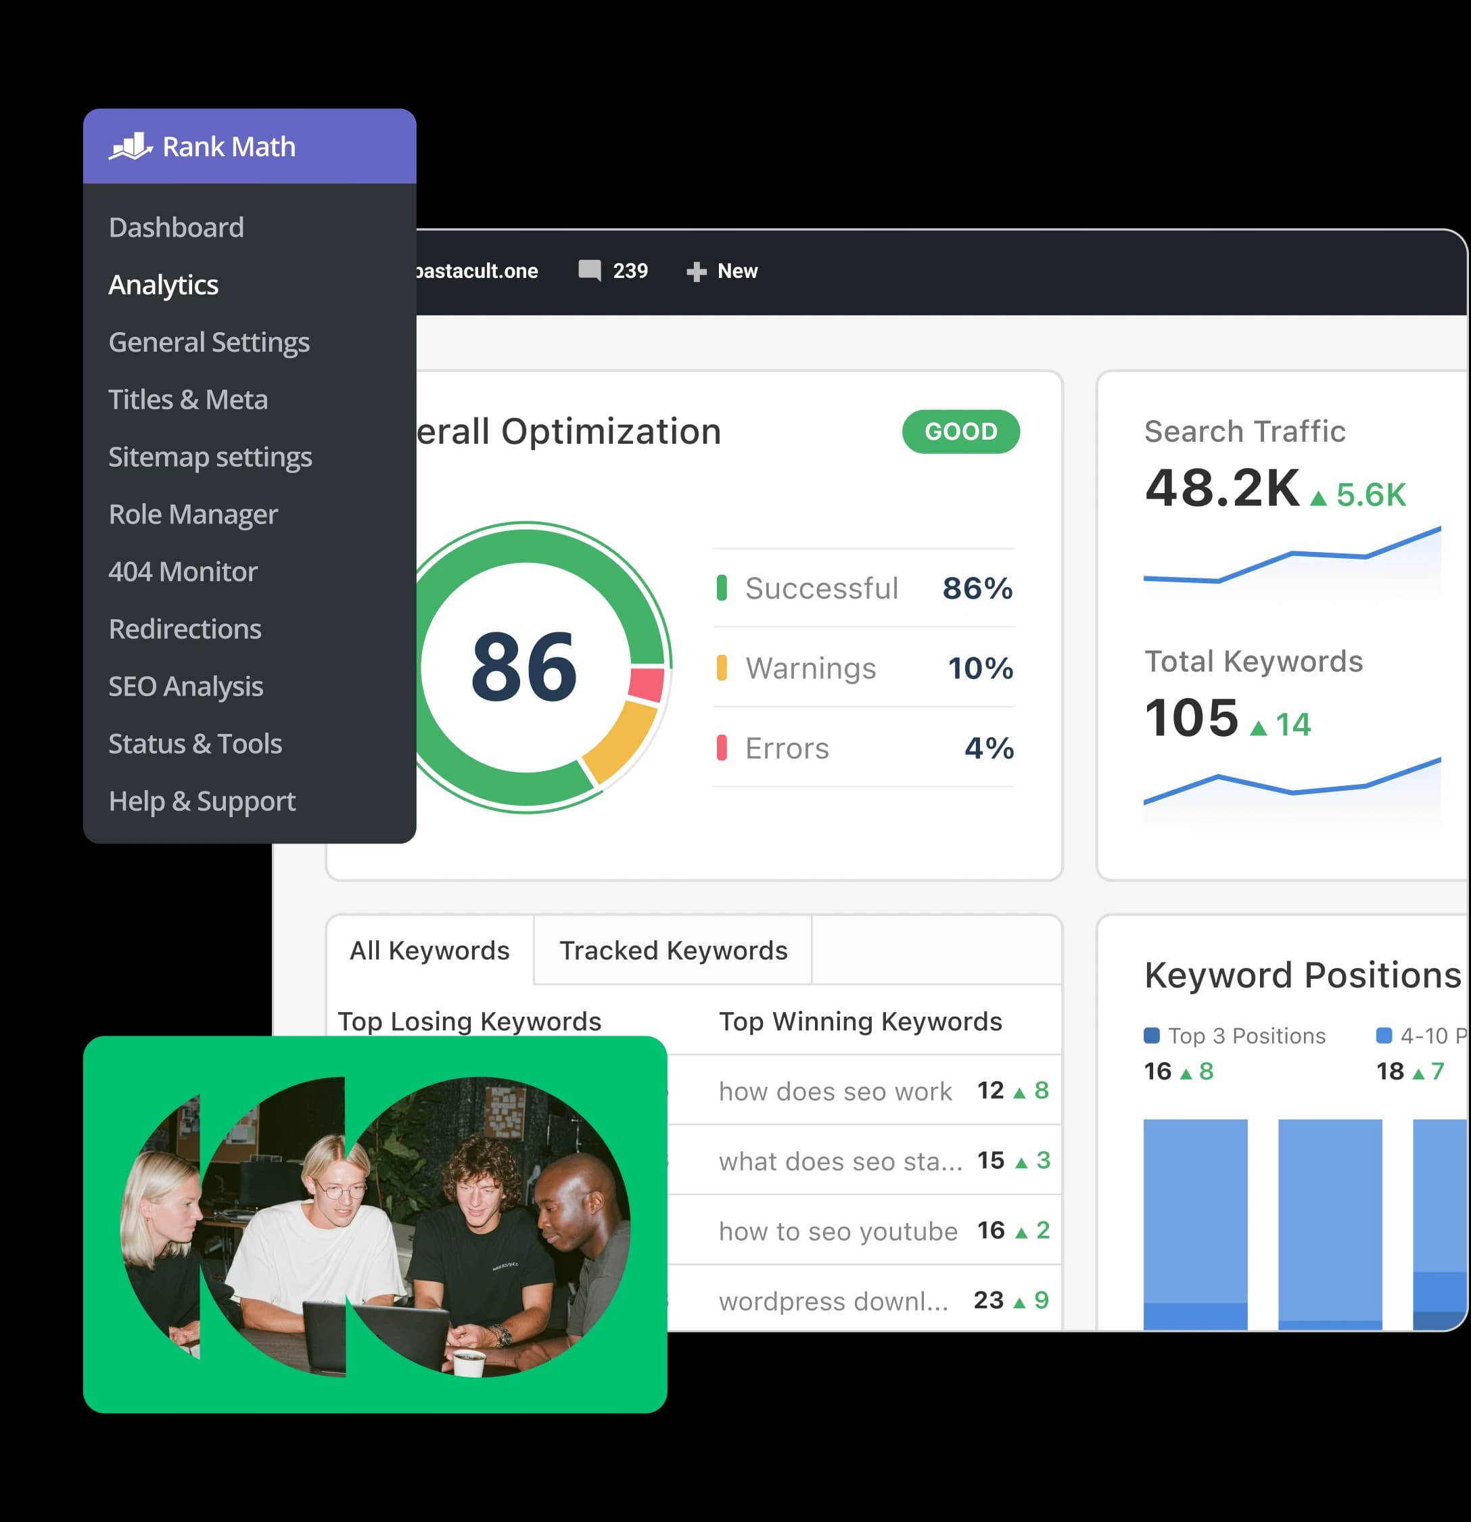Click green arrow beside 14 keywords

point(1259,728)
